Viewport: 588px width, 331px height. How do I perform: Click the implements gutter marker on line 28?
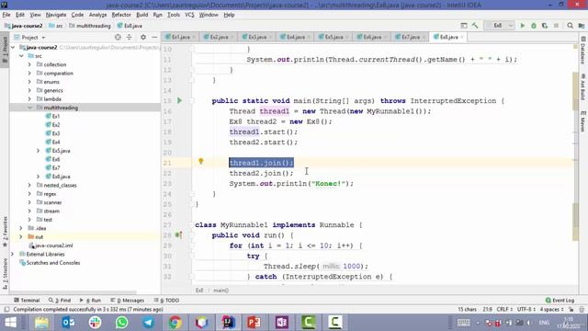click(178, 235)
